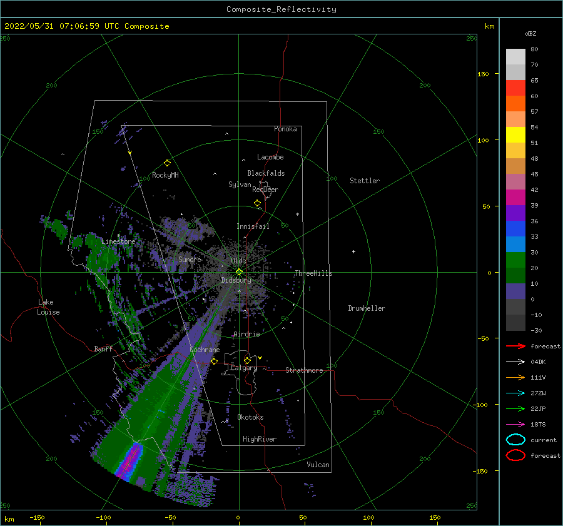Click the light gray 70-80 dBZ swatch
The height and width of the screenshot is (526, 563).
[x=515, y=57]
